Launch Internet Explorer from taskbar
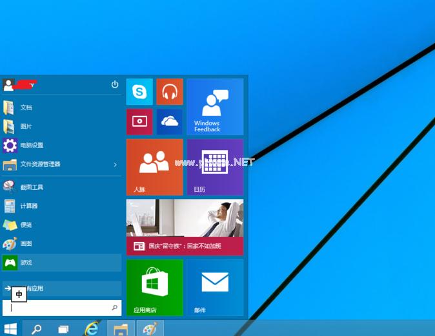 point(92,329)
